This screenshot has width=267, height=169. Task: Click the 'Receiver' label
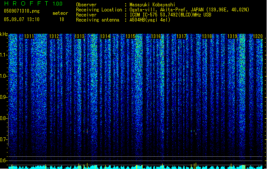[86, 15]
